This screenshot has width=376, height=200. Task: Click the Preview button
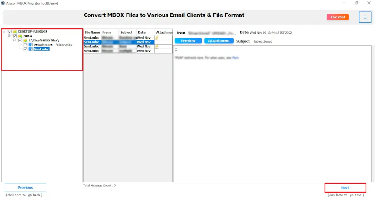(x=188, y=41)
